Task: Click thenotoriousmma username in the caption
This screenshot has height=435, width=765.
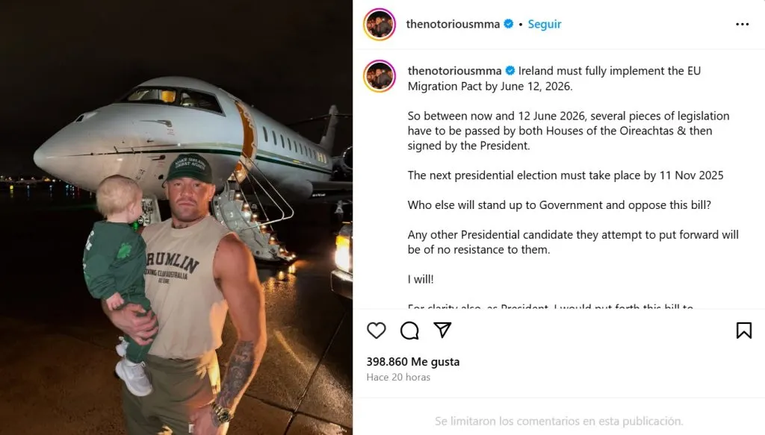Action: tap(454, 71)
